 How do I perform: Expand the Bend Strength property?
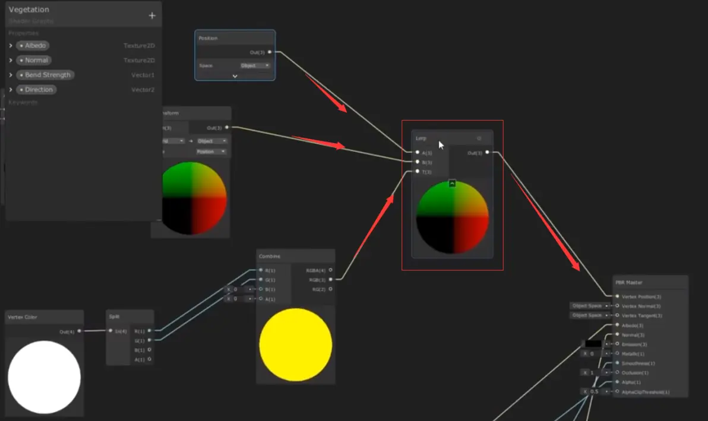[x=10, y=75]
